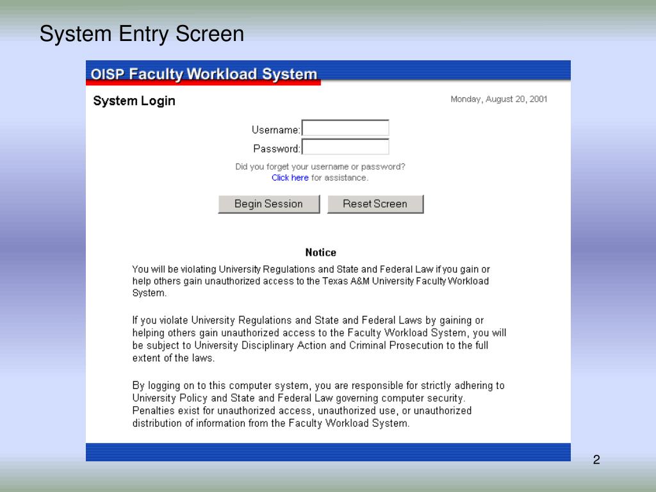Screen dimensions: 656x492
Task: Open the "Click here" assistance link
Action: [x=290, y=178]
